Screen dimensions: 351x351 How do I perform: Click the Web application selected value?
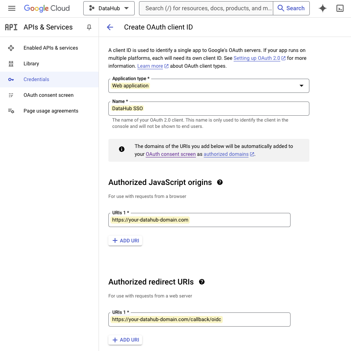pyautogui.click(x=130, y=86)
